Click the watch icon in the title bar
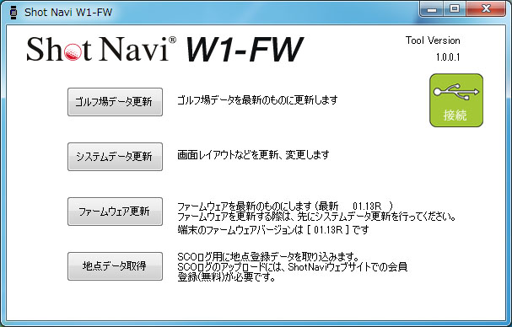 coord(13,13)
